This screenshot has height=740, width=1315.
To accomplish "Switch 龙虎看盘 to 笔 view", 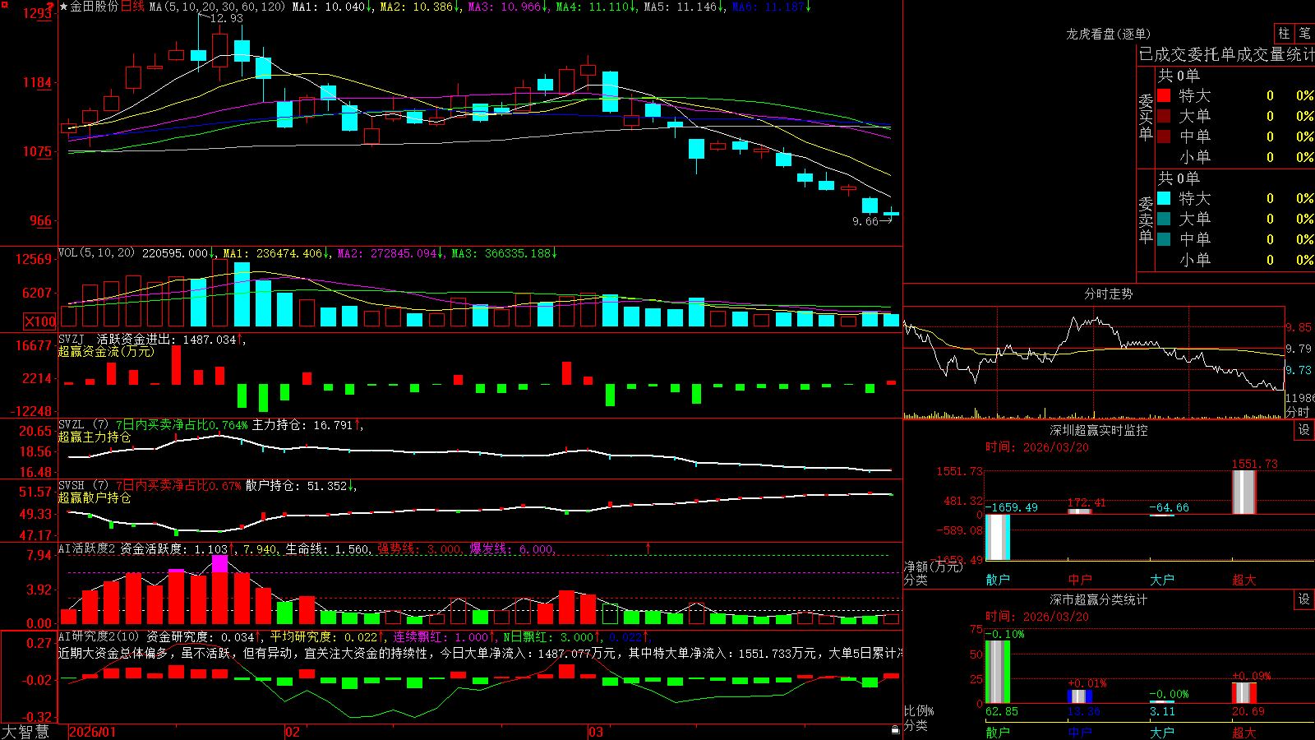I will pyautogui.click(x=1305, y=33).
